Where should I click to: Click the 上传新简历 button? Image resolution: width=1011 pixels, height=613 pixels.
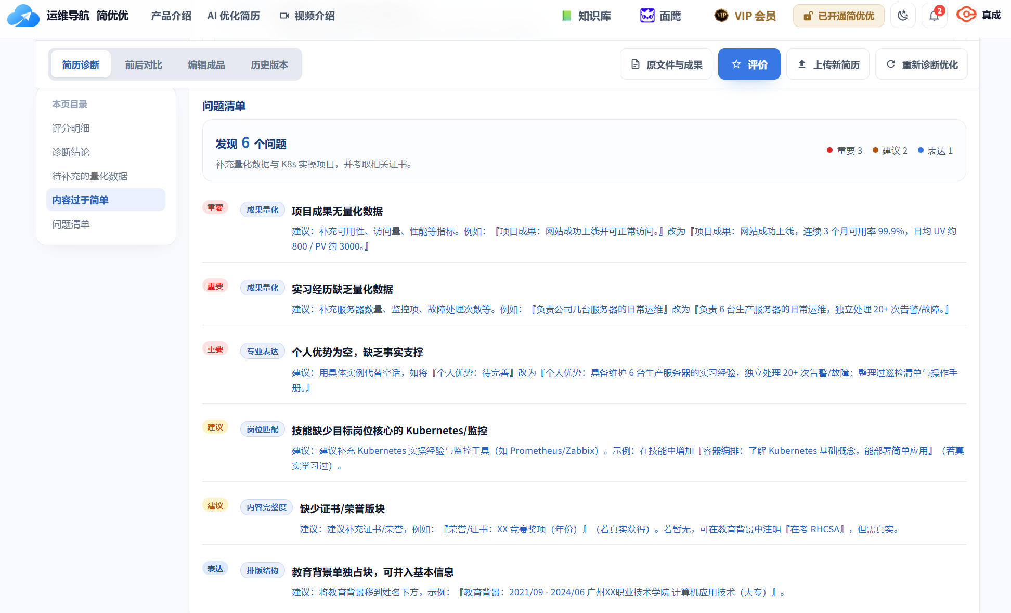click(x=827, y=64)
